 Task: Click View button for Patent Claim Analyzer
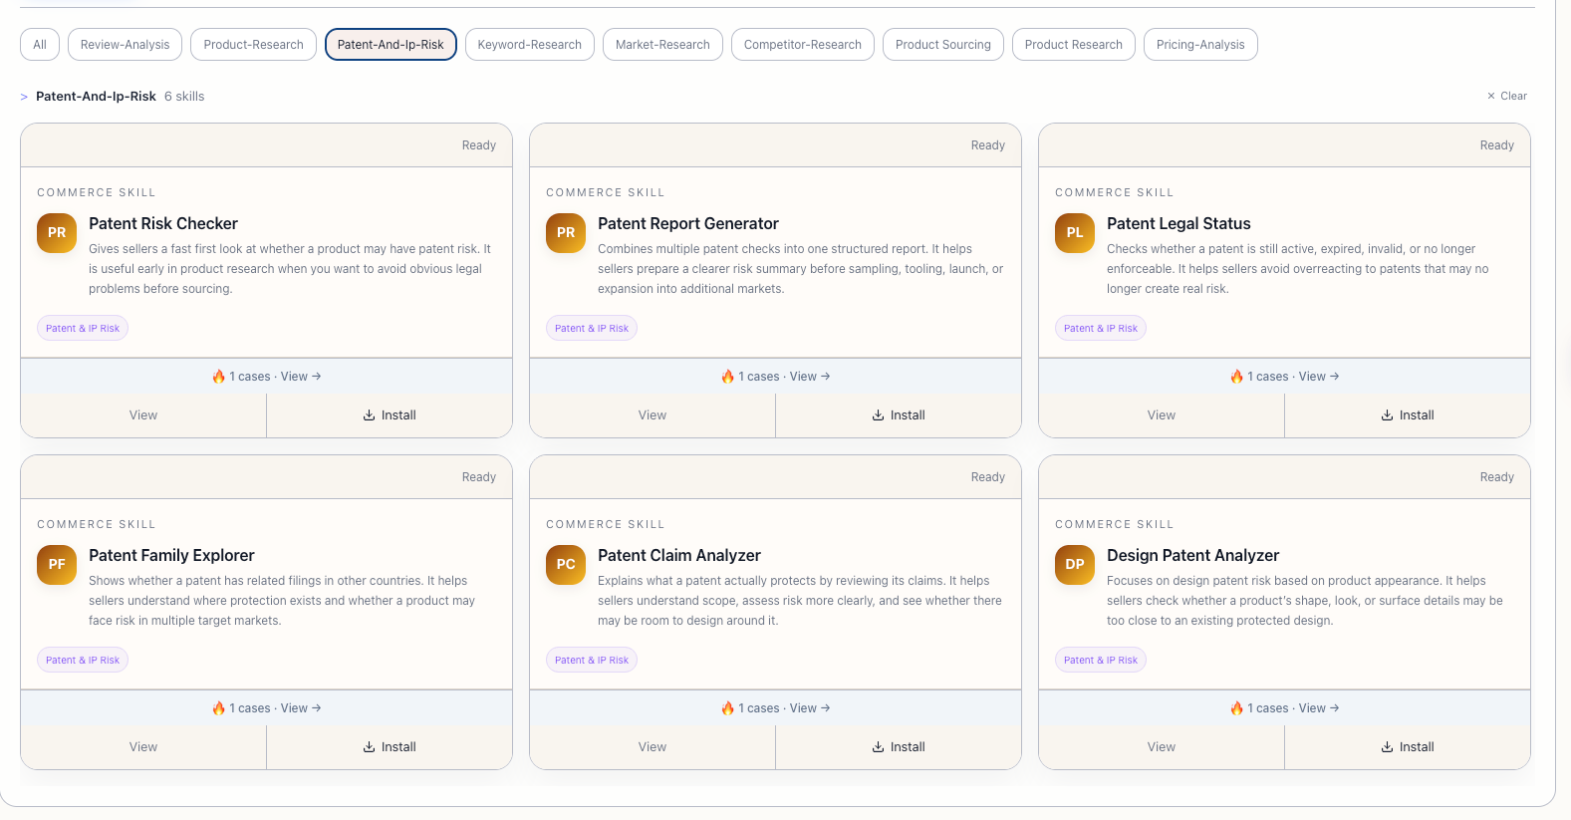653,747
